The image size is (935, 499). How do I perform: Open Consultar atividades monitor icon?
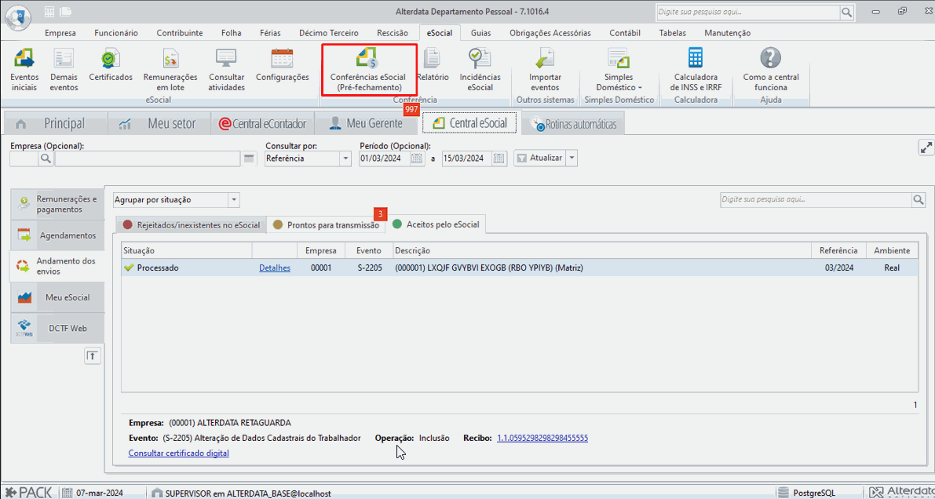227,71
